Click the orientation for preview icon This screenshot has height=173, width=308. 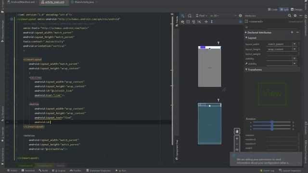click(x=190, y=16)
